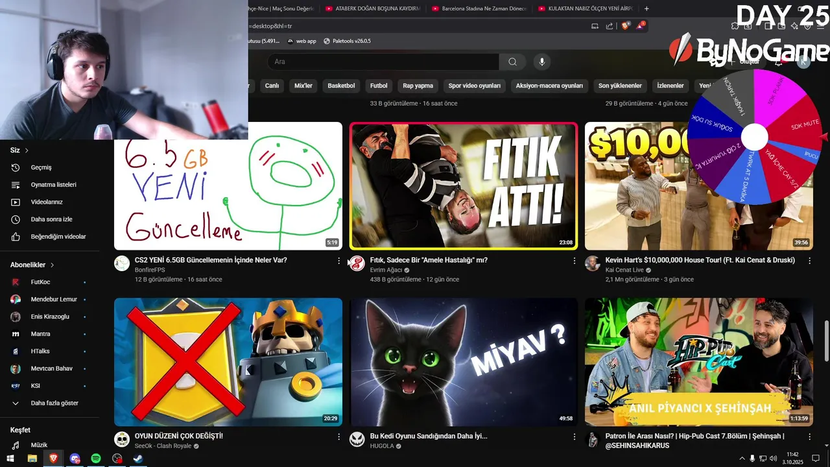This screenshot has height=467, width=830.
Task: Click the Ara search input field
Action: coord(383,62)
